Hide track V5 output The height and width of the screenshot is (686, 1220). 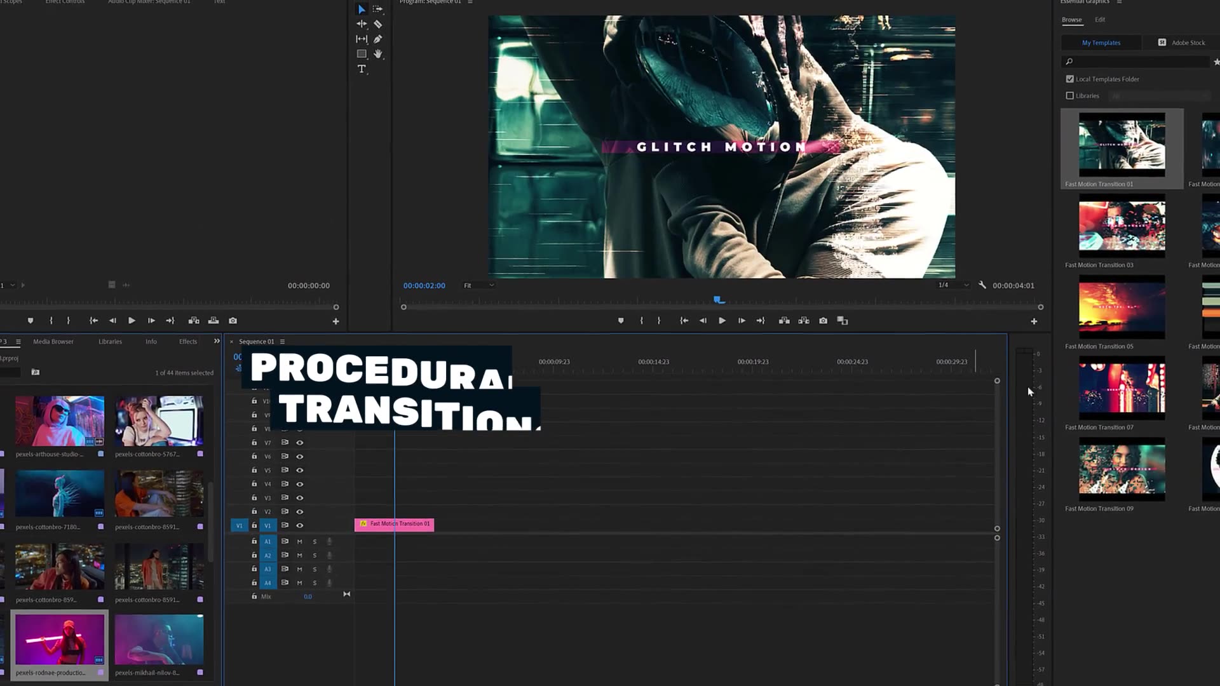click(x=300, y=471)
